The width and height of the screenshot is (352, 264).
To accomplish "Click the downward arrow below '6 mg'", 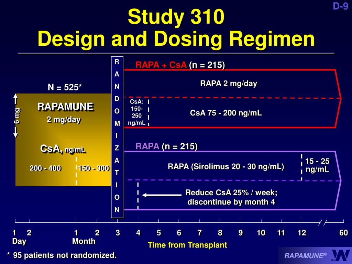I will (x=15, y=132).
